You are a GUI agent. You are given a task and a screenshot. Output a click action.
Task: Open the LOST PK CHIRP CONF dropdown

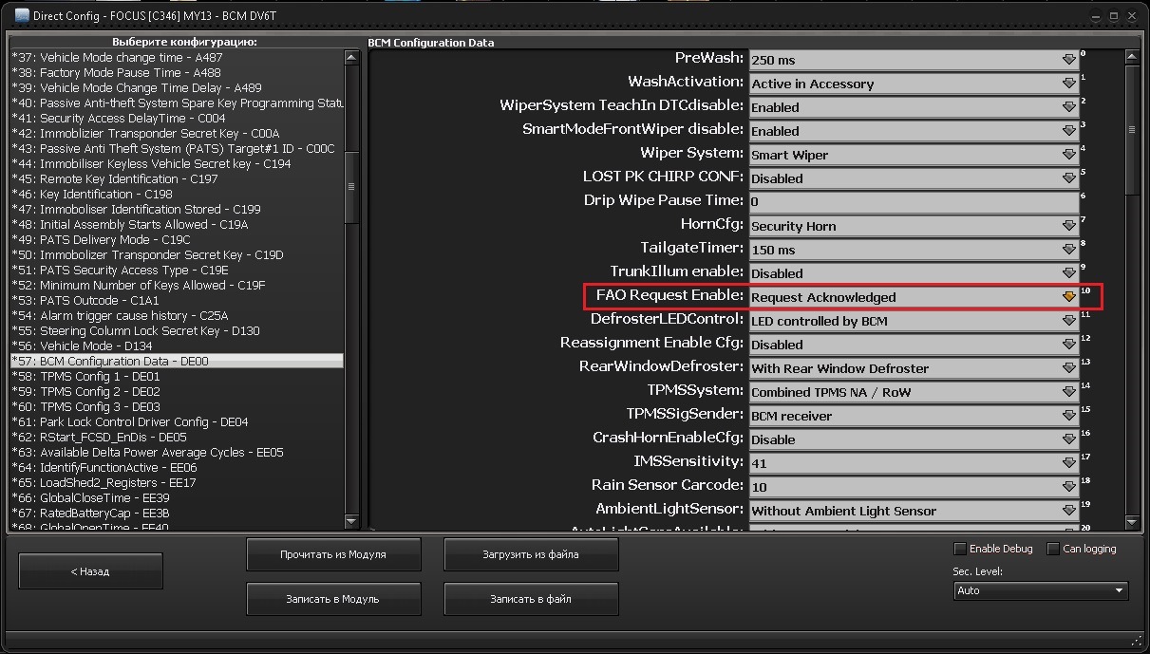click(914, 178)
